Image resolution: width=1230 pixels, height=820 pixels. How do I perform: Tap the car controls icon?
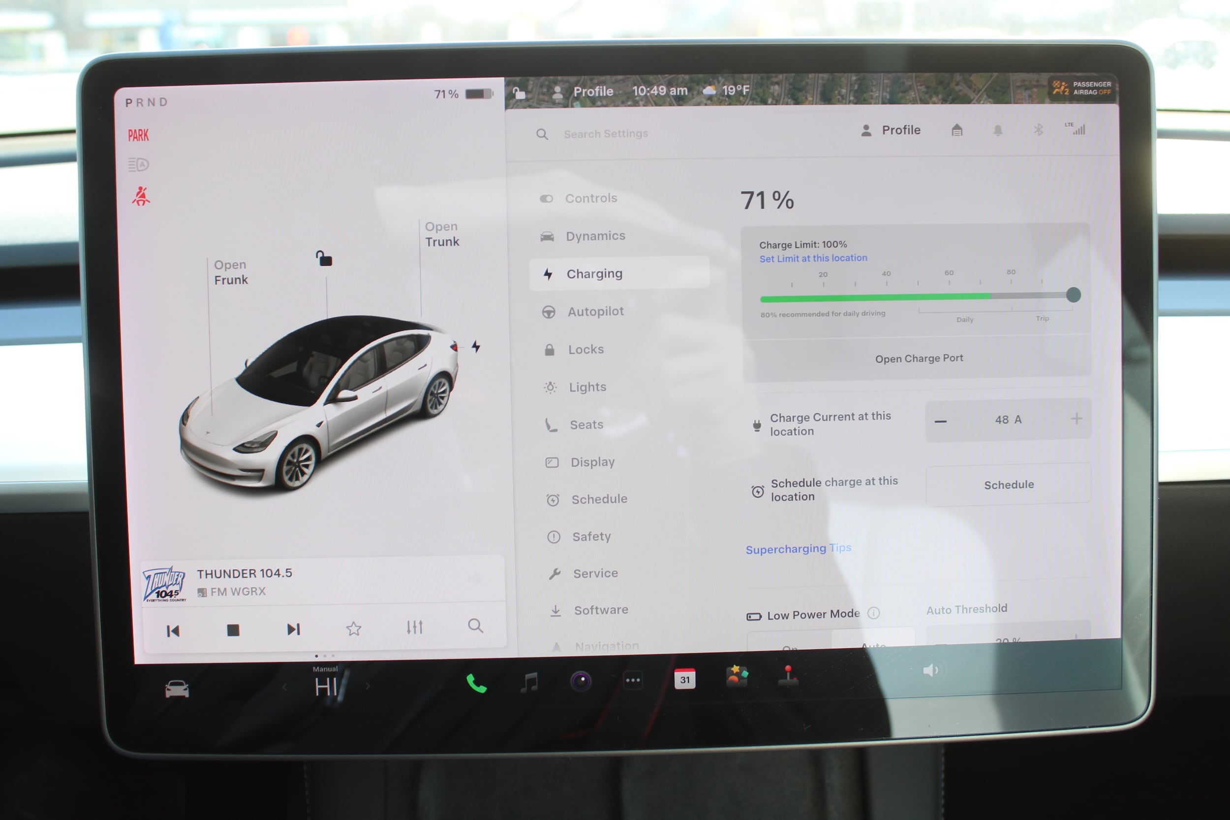[177, 689]
